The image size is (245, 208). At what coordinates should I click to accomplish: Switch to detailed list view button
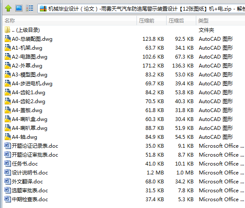(30, 8)
